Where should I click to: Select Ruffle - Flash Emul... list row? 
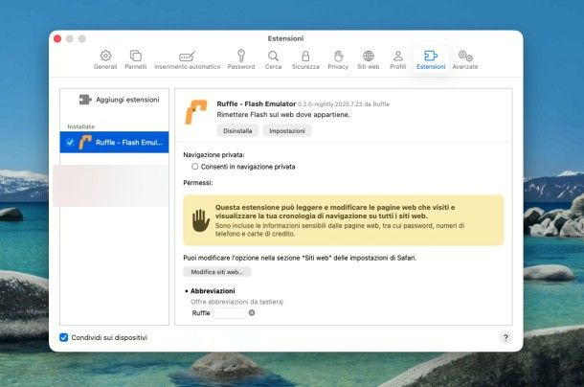click(x=114, y=142)
